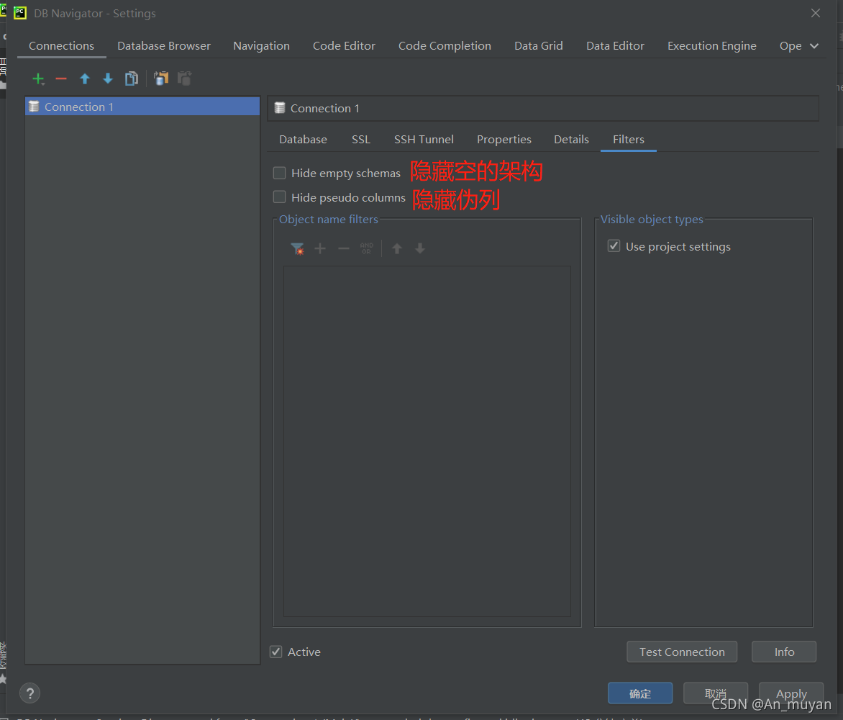Cancel with the 取消 button

pos(715,693)
